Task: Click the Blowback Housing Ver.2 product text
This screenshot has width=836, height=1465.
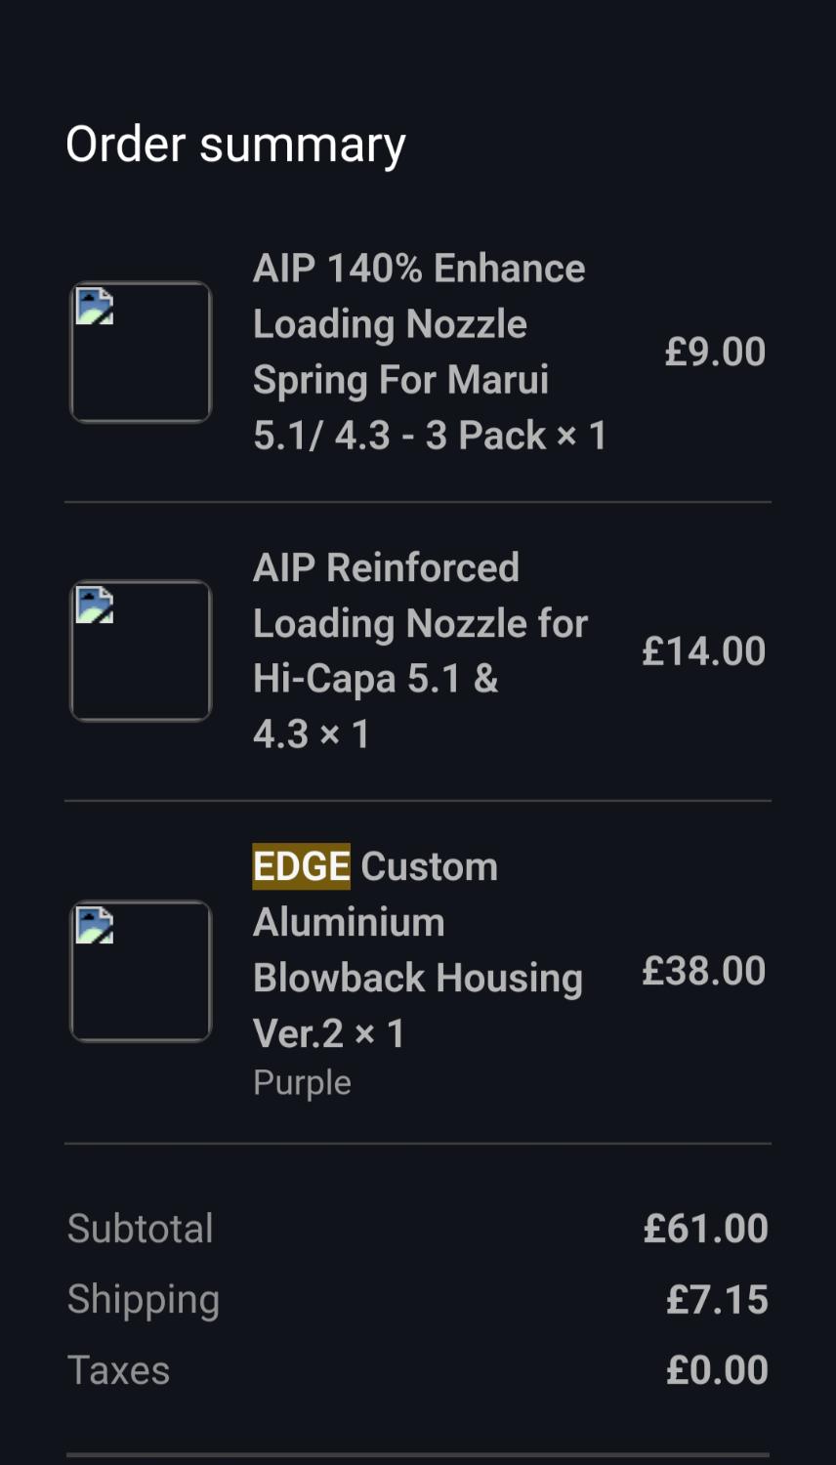Action: (417, 979)
